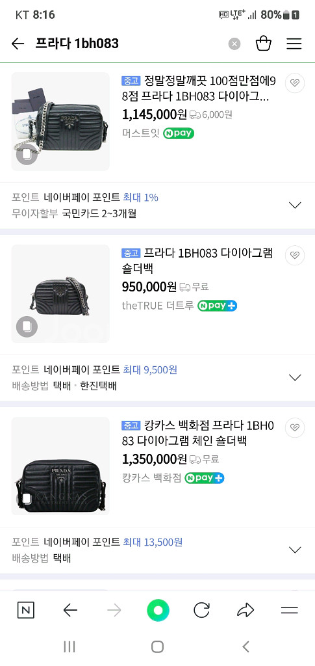This screenshot has height=666, width=315.
Task: Share the page with the share arrow icon
Action: coord(246,610)
